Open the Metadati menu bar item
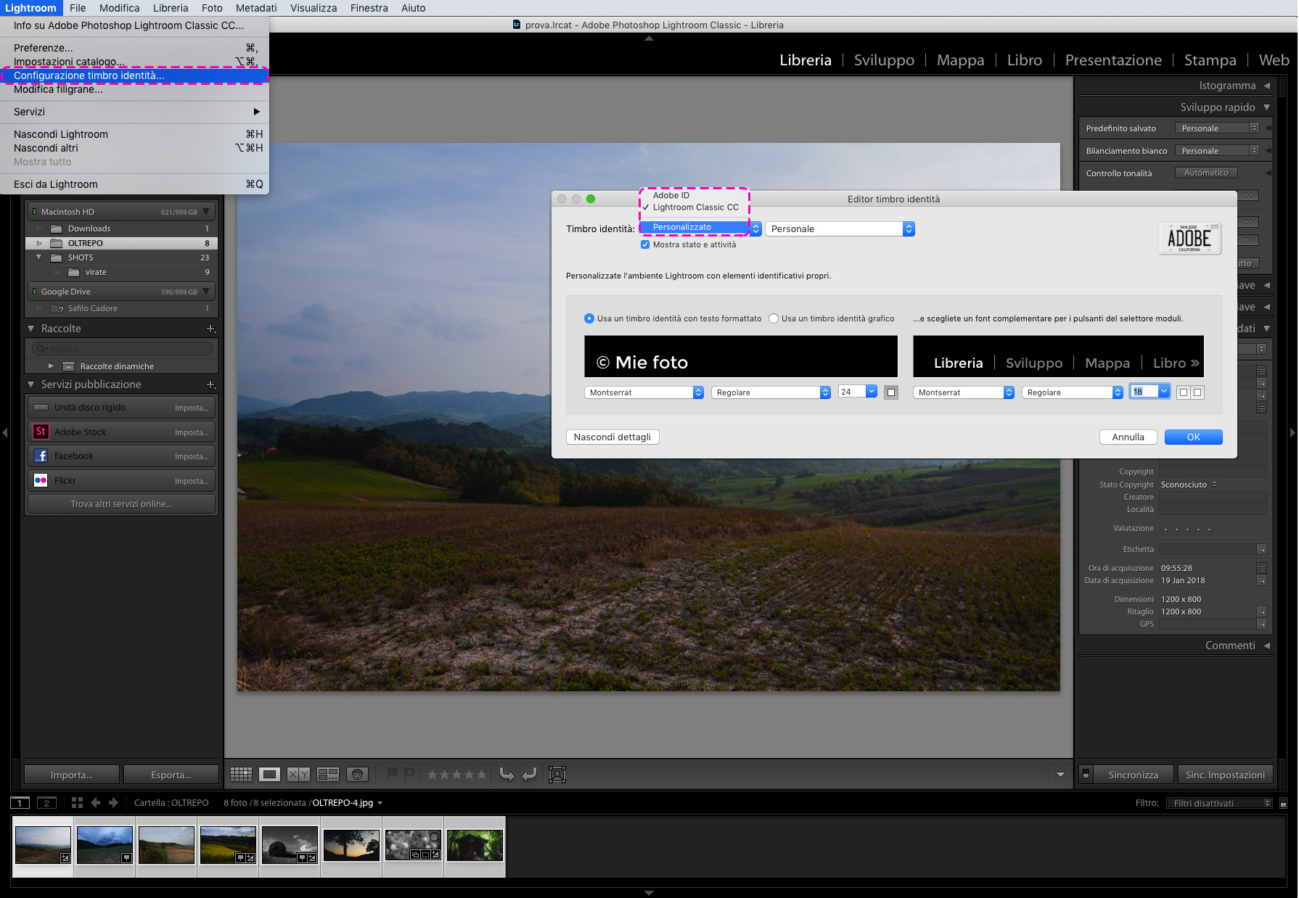The height and width of the screenshot is (898, 1299). click(x=255, y=8)
